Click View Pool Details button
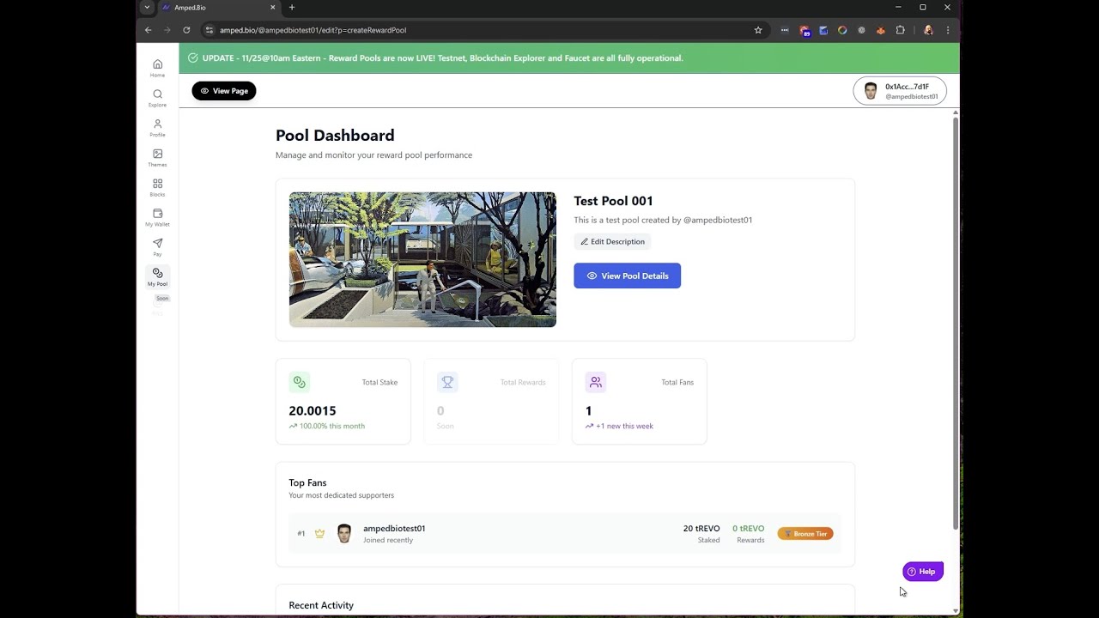This screenshot has height=618, width=1099. [x=627, y=276]
